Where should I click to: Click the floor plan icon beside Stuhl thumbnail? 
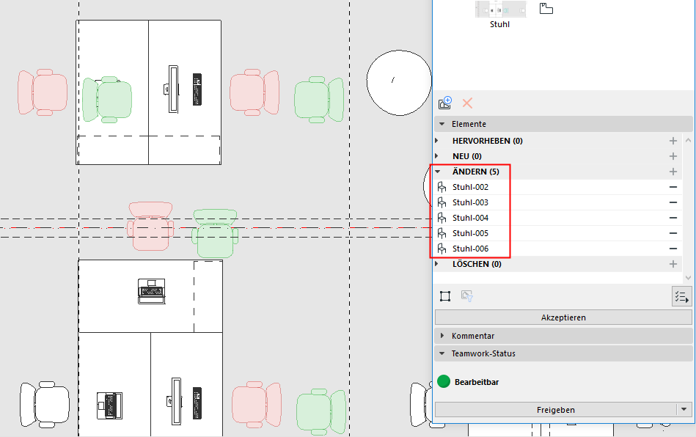(546, 8)
